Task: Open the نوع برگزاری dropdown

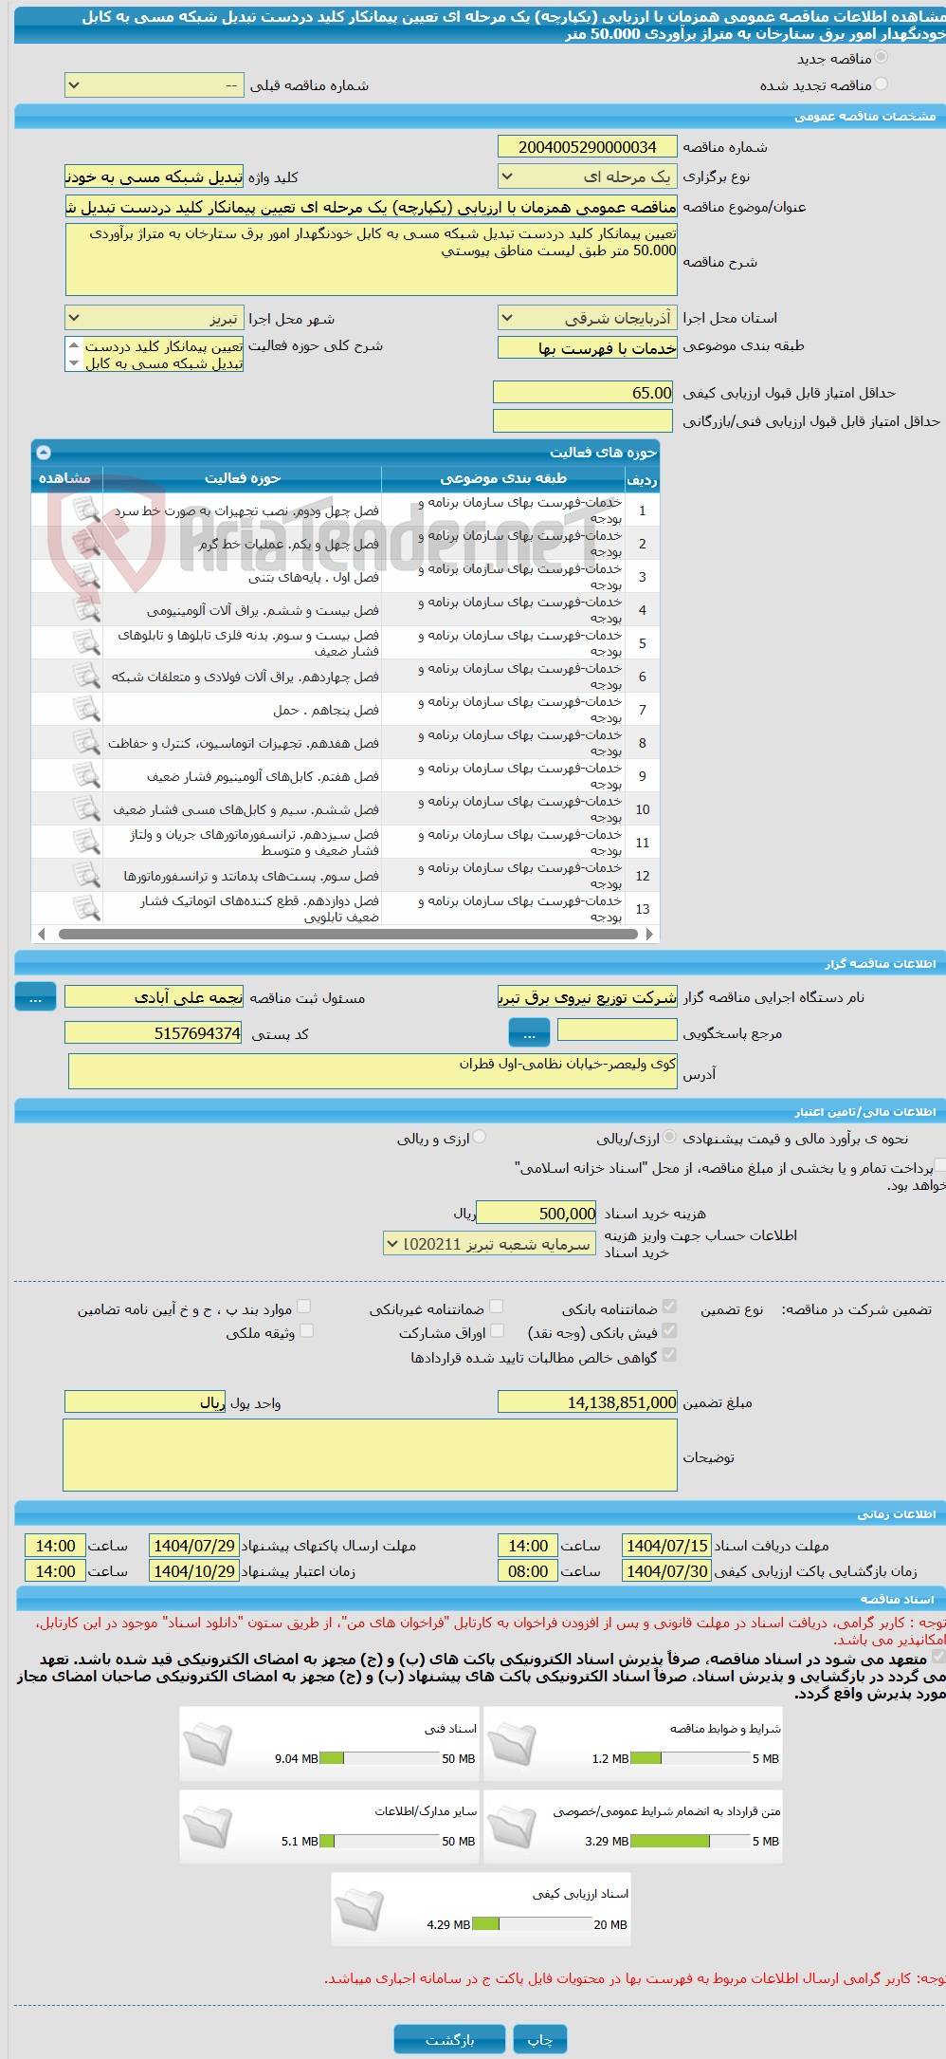Action: [587, 176]
